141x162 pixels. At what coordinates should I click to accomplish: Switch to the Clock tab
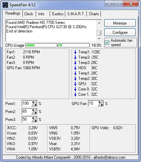29,14
